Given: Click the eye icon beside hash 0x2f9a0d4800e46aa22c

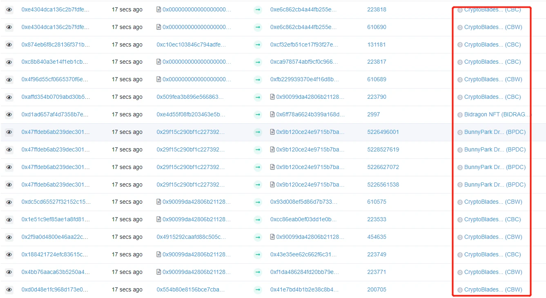Looking at the screenshot, I should (9, 237).
